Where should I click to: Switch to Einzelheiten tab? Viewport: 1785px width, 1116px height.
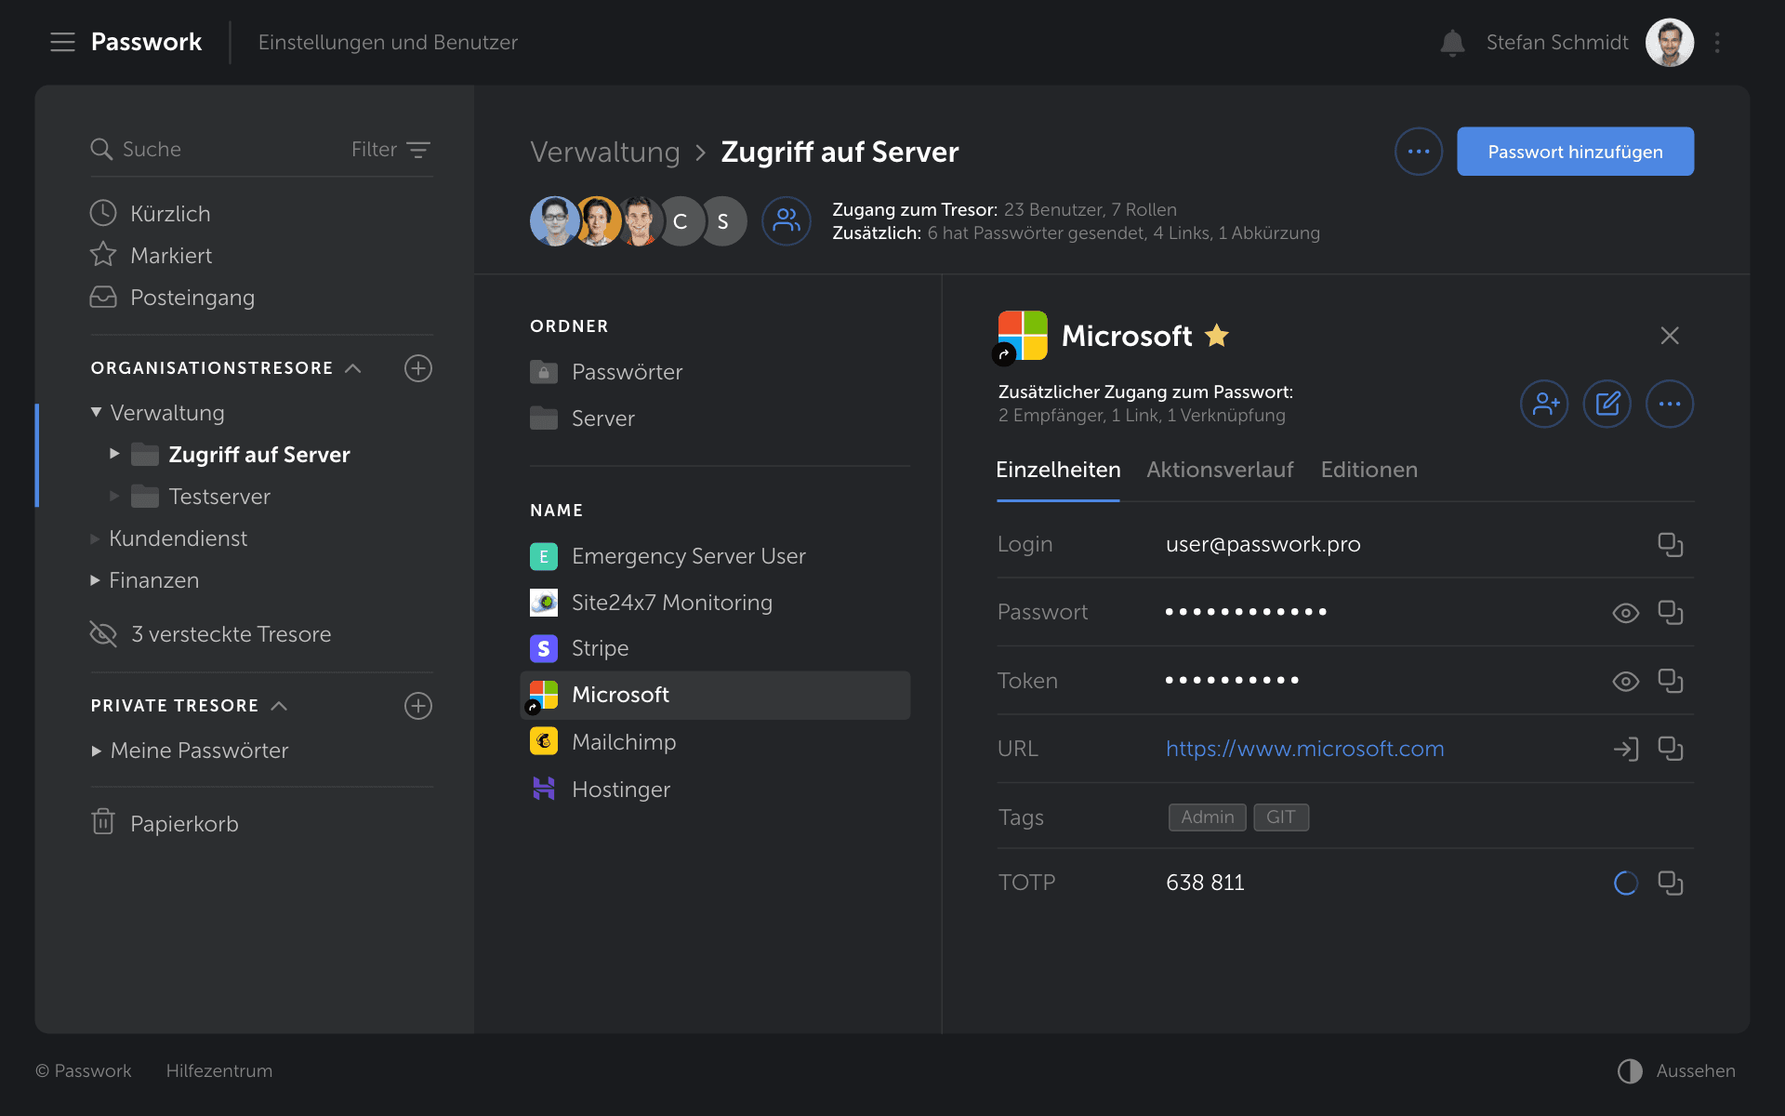pos(1058,471)
